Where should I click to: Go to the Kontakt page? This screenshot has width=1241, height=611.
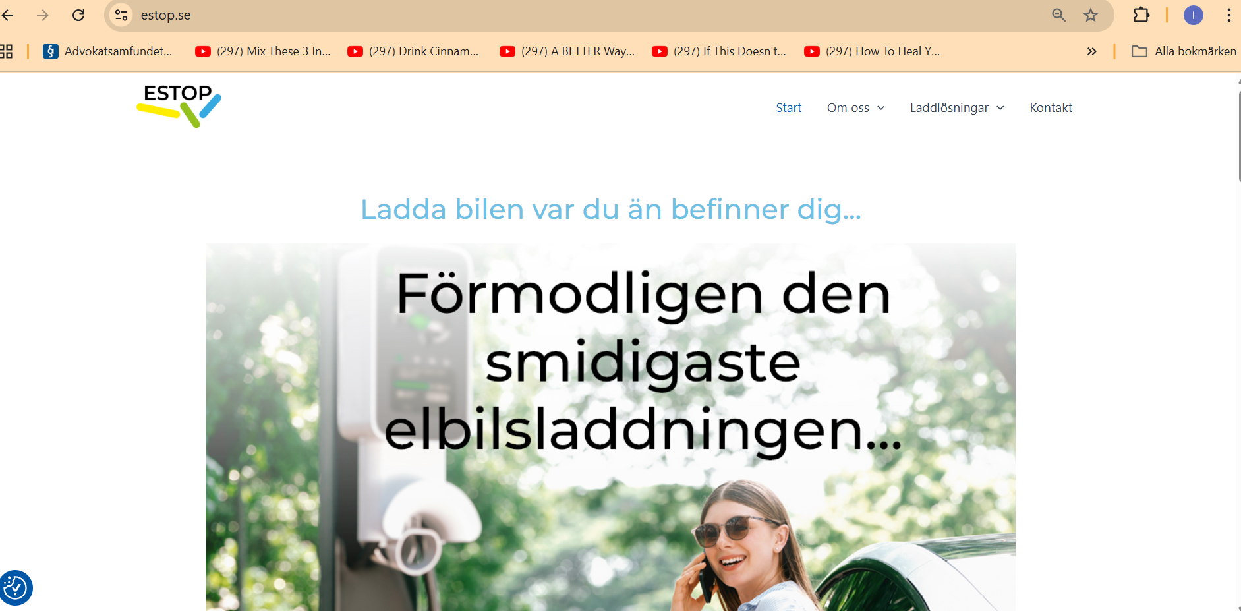(x=1051, y=107)
